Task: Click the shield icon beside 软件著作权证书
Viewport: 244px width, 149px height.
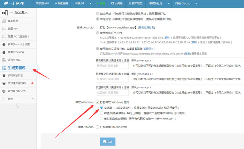Action: pyautogui.click(x=4, y=91)
